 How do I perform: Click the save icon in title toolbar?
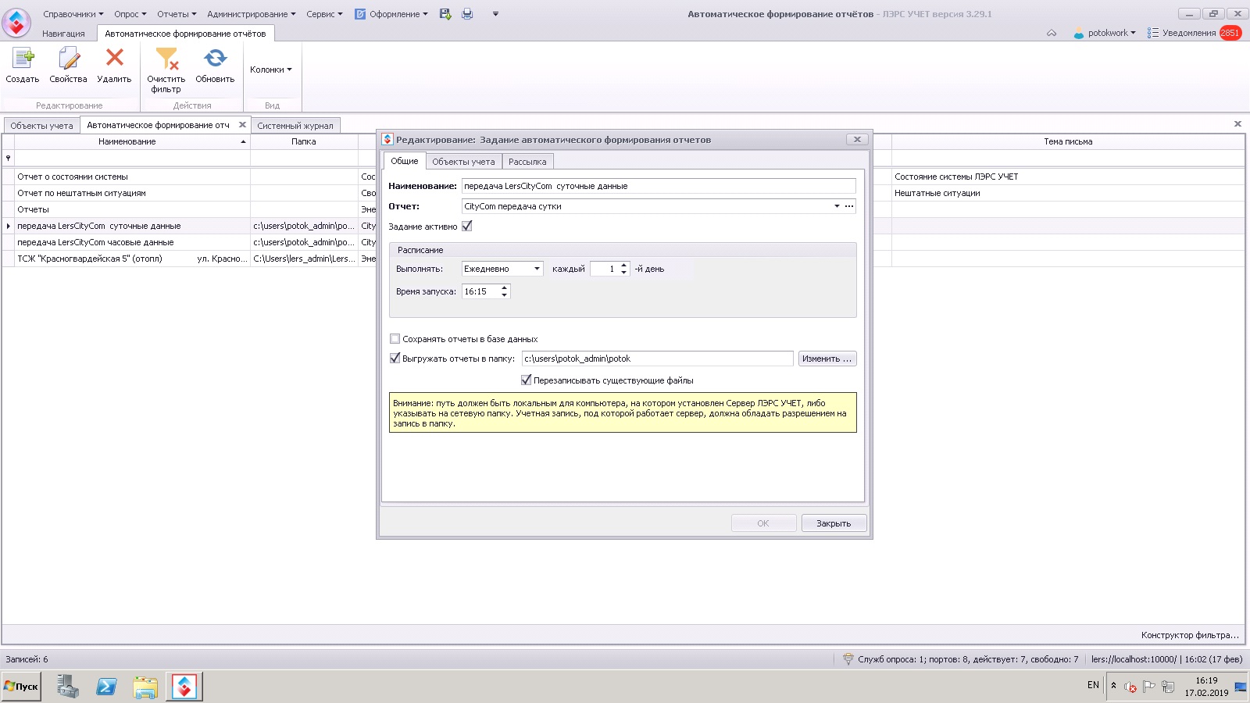(x=445, y=14)
